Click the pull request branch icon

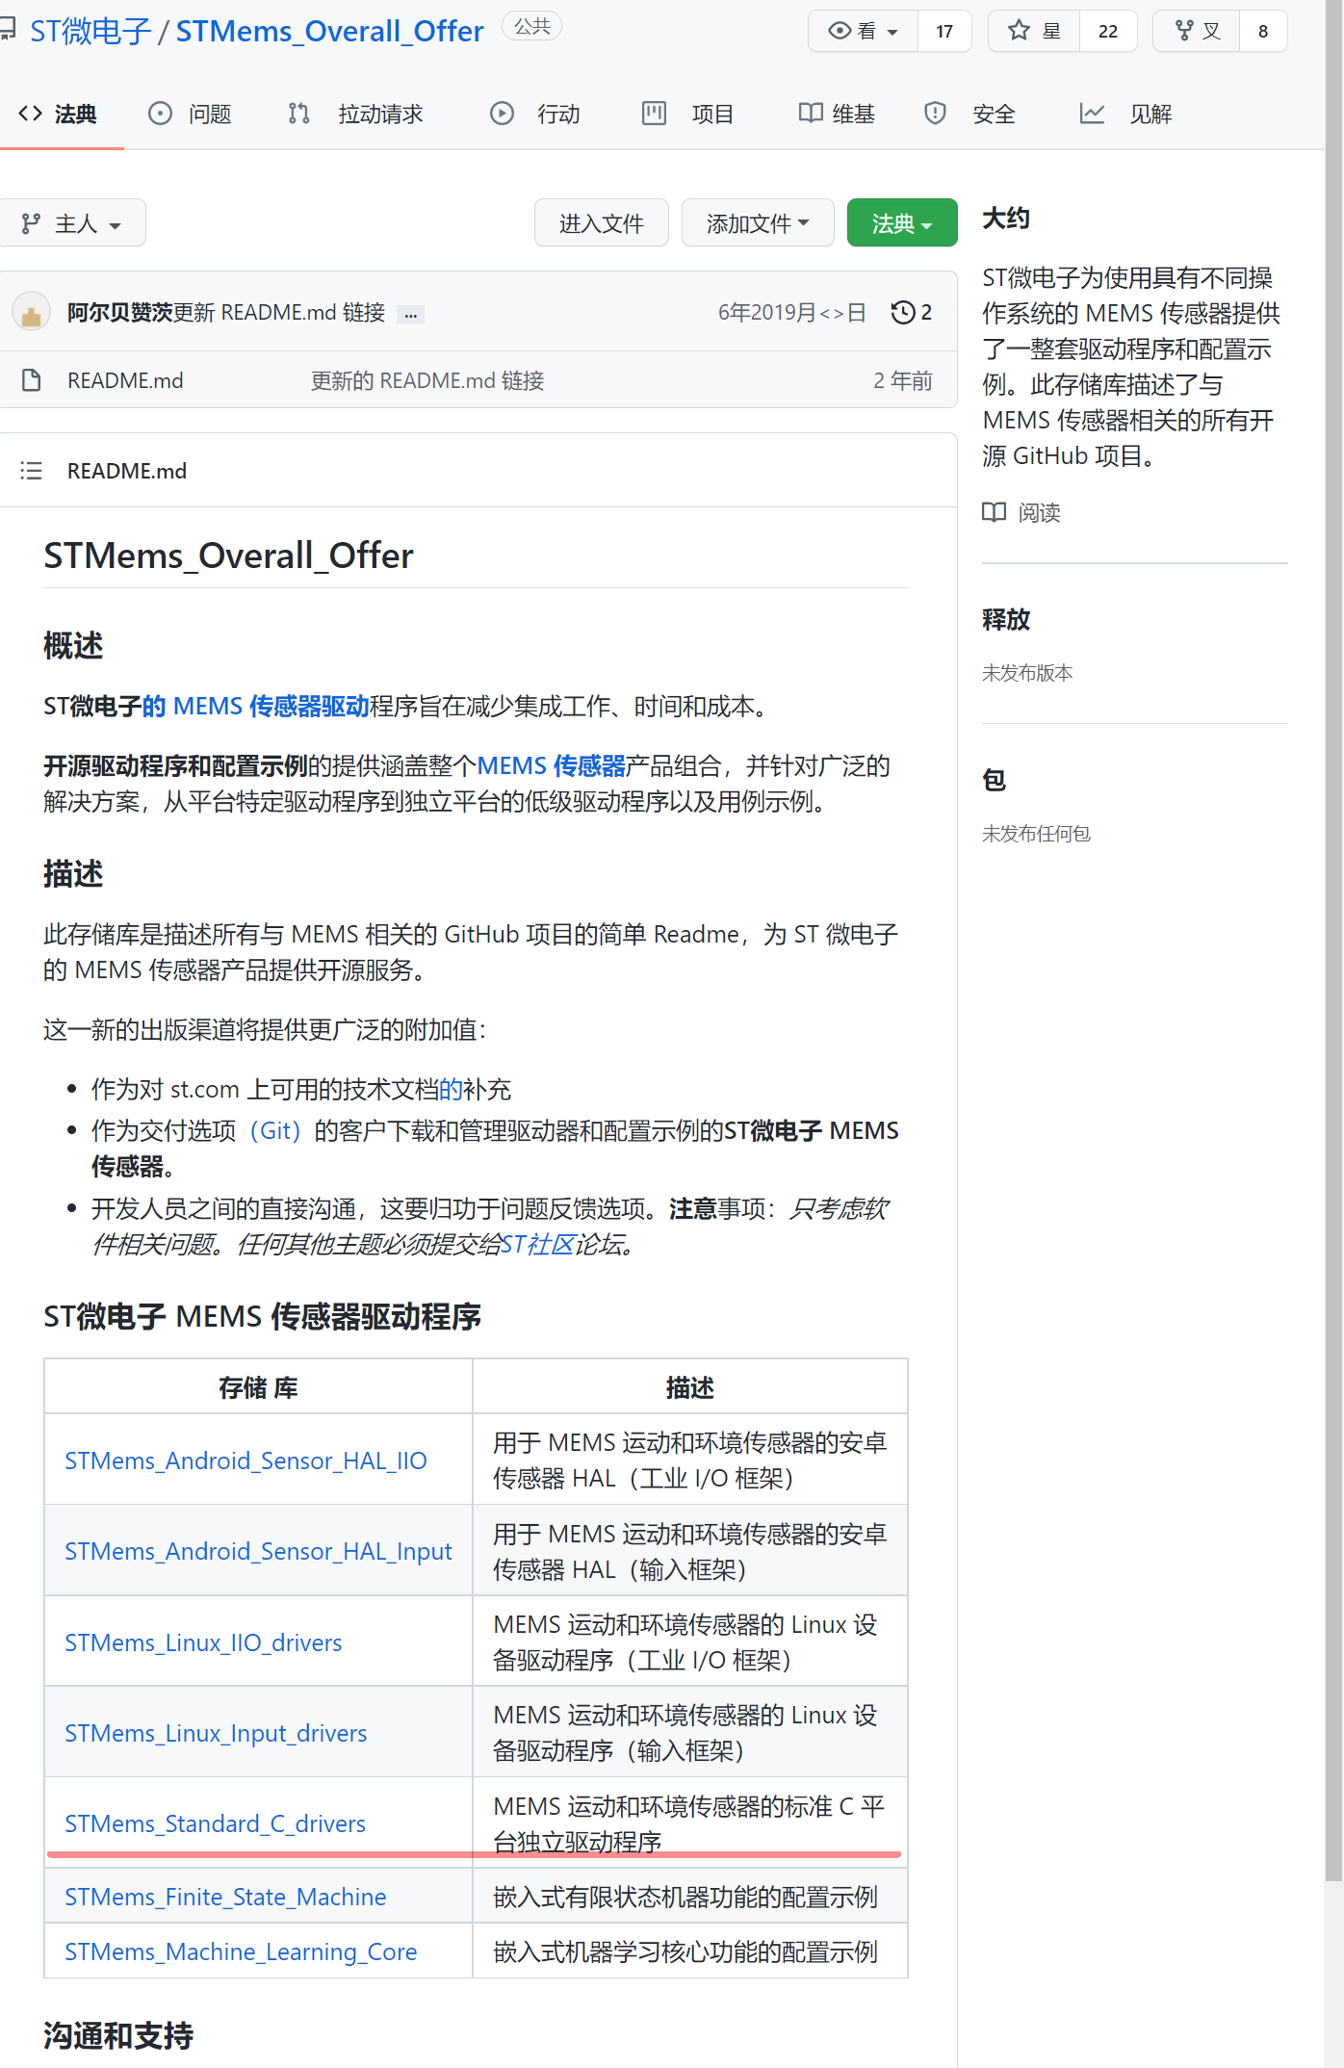click(x=298, y=114)
